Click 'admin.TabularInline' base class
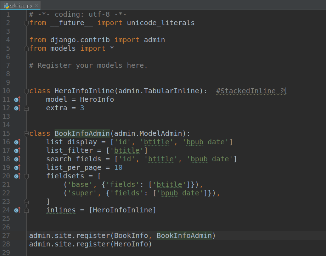Image resolution: width=326 pixels, height=256 pixels. (159, 91)
